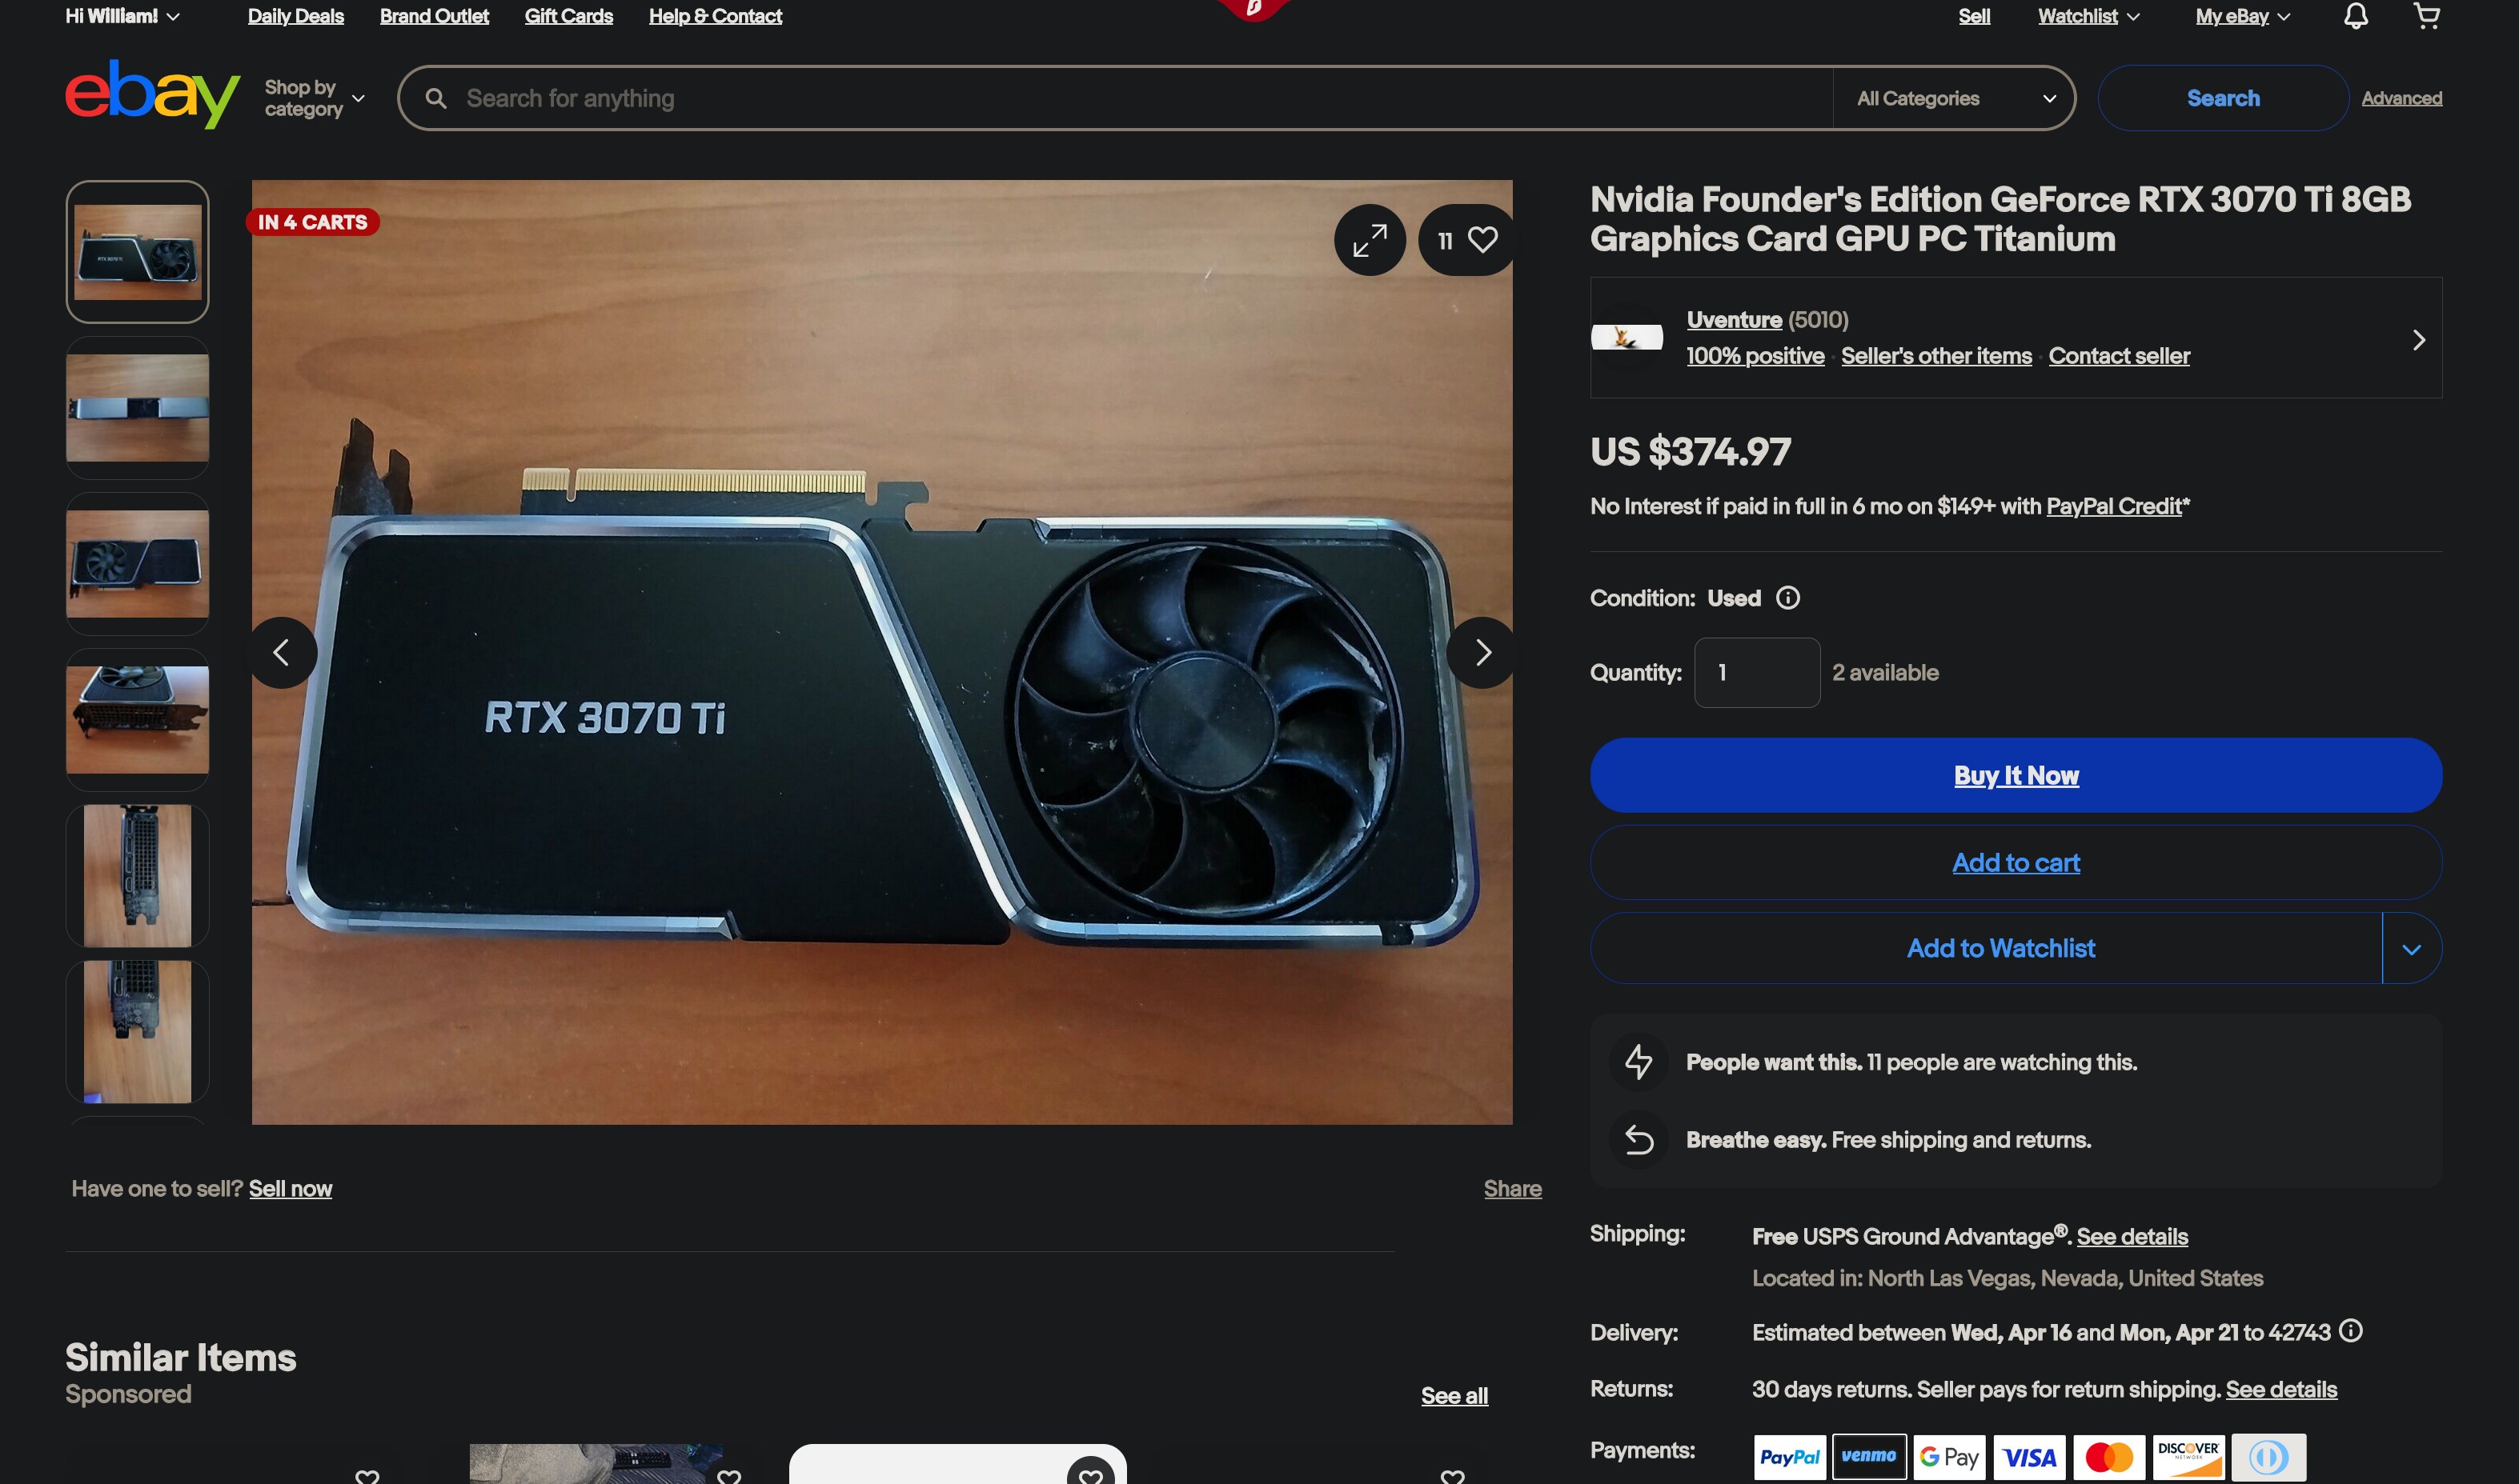Click the Buy It Now button
The height and width of the screenshot is (1484, 2519).
(2016, 775)
